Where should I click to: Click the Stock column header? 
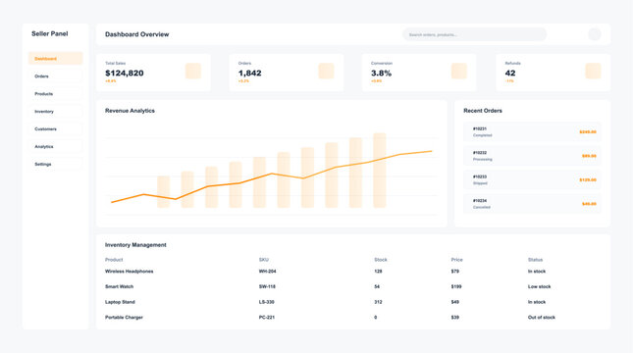point(381,260)
